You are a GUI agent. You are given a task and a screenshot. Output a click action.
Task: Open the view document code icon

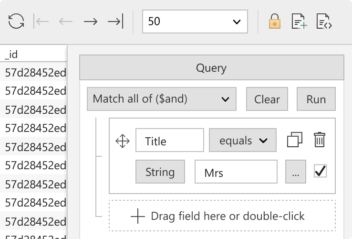point(324,21)
